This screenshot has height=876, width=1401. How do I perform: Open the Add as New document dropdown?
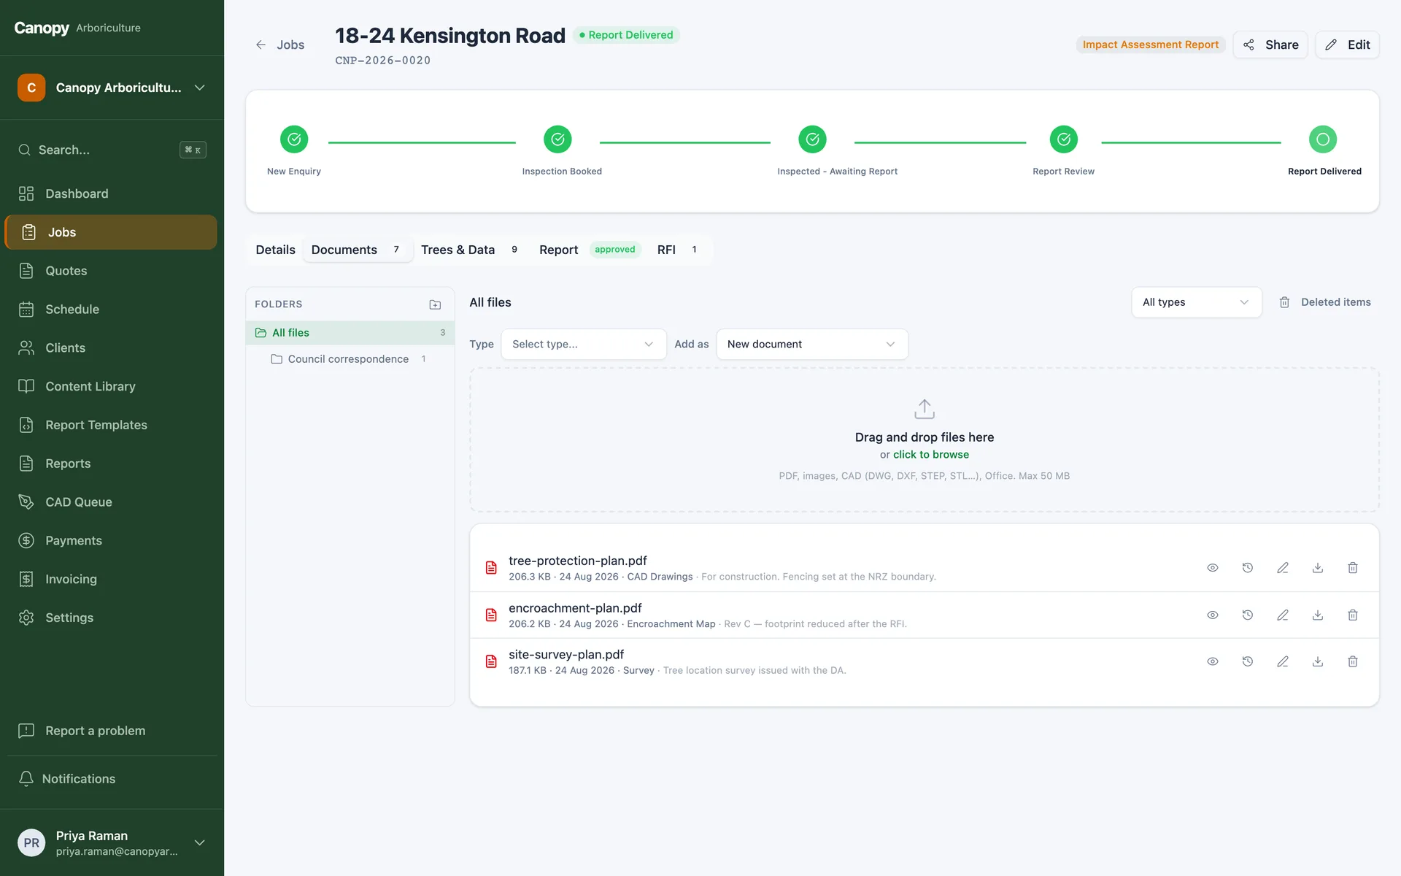tap(811, 344)
